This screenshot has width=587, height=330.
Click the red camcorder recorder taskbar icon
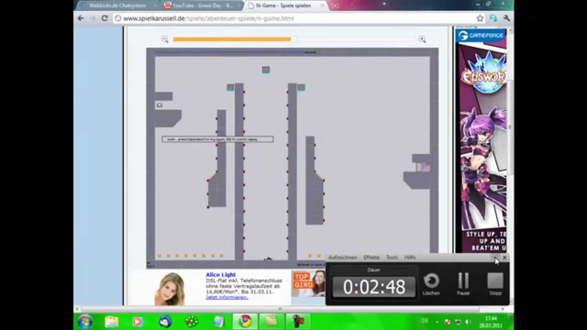point(299,321)
